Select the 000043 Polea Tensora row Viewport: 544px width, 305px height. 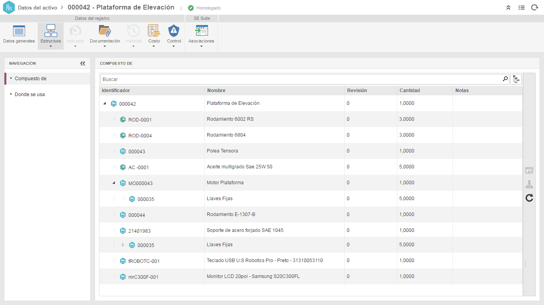point(311,151)
